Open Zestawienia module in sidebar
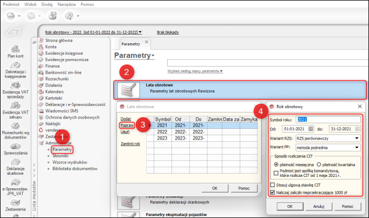 point(15,203)
